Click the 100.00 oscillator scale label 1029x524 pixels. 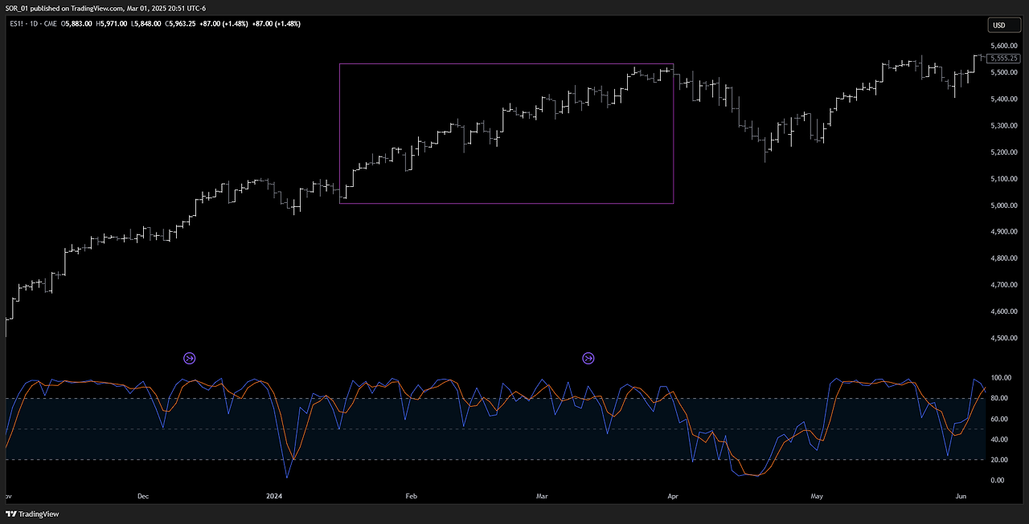coord(1002,378)
